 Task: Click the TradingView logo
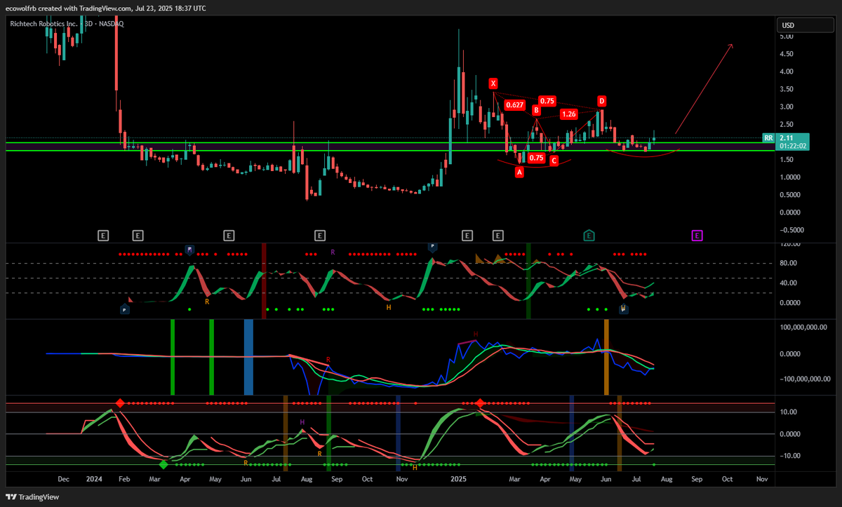[32, 497]
